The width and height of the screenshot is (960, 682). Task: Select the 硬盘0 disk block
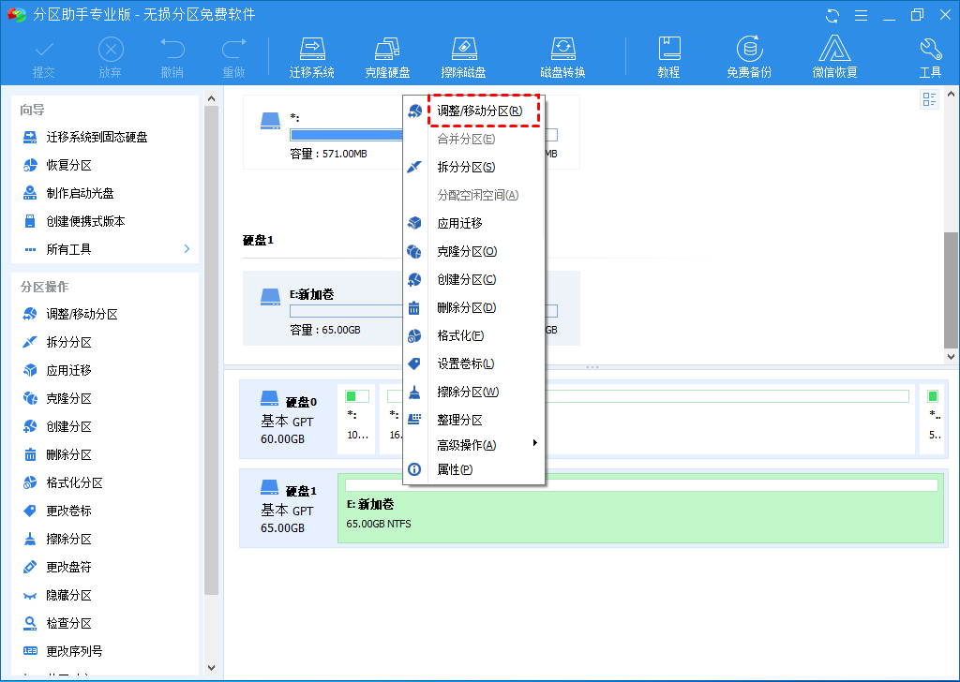(x=287, y=419)
